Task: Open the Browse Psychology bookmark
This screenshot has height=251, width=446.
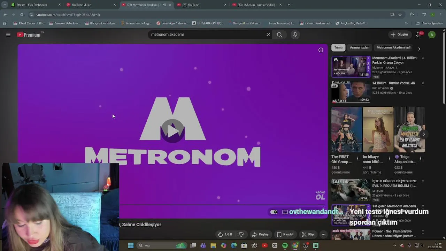Action: tap(136, 23)
